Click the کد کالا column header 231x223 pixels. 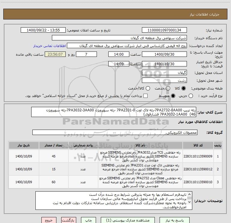[x=198, y=145]
